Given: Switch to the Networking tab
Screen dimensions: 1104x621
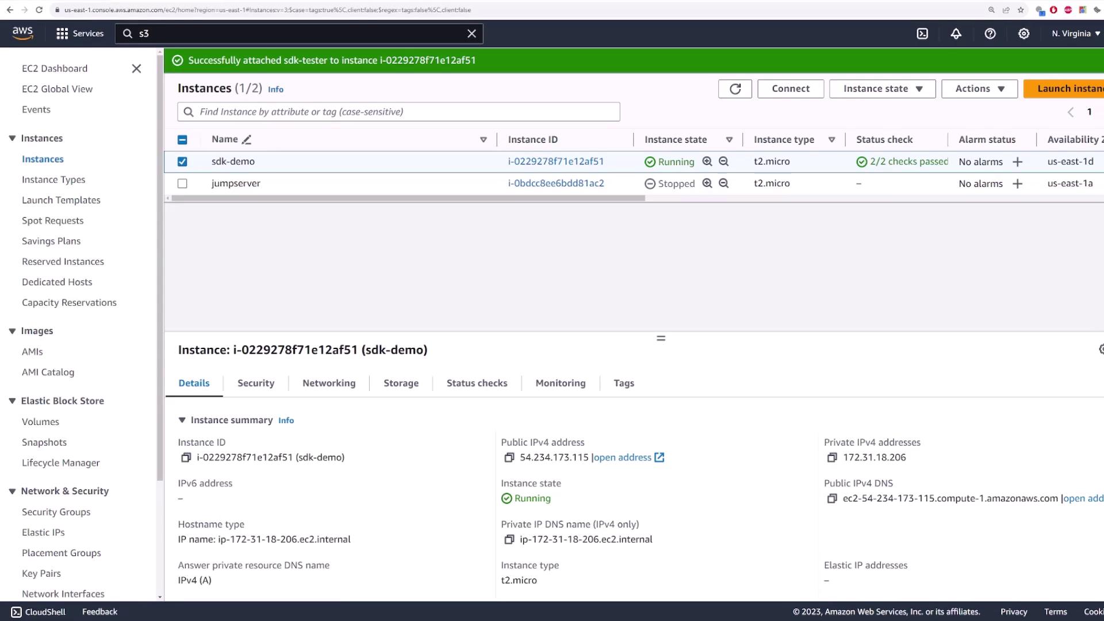Looking at the screenshot, I should (x=329, y=383).
